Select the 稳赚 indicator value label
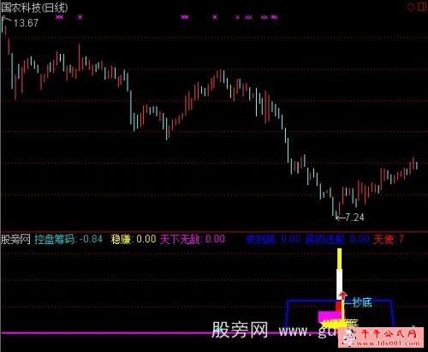This screenshot has width=428, height=352. (x=134, y=239)
